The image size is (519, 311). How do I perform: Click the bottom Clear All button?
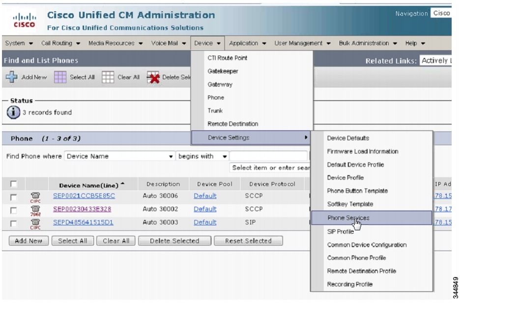pos(116,241)
